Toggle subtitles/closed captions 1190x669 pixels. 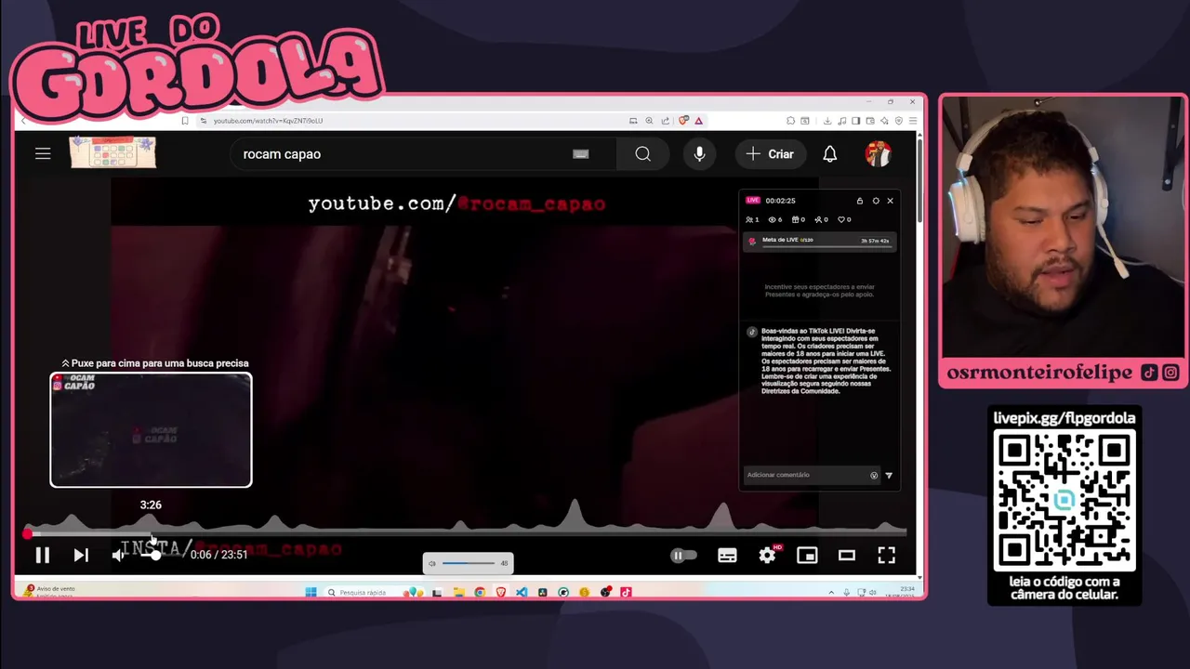727,556
